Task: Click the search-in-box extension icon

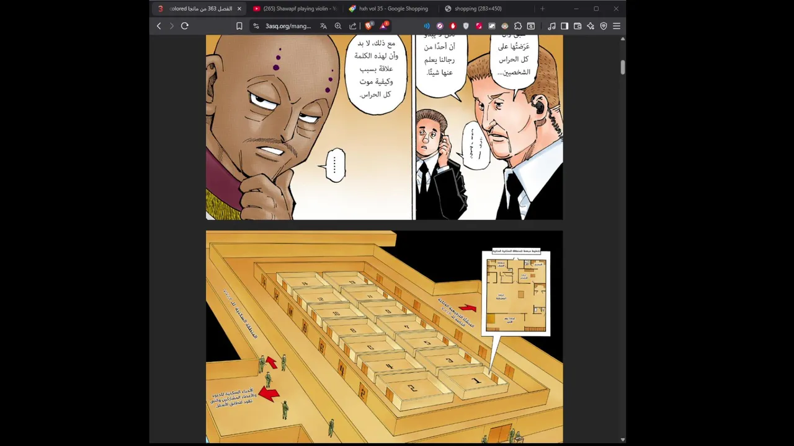Action: click(x=531, y=26)
